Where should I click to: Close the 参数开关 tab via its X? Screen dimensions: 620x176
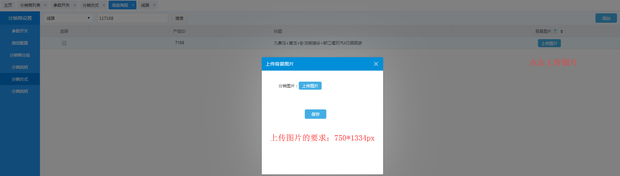(75, 5)
